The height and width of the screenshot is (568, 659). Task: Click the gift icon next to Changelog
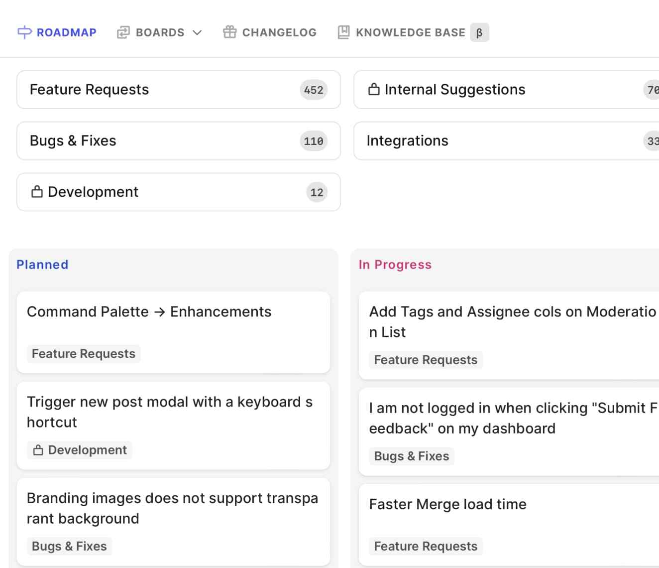(x=229, y=32)
